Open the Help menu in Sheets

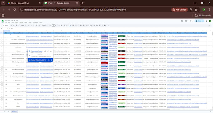tap(40, 22)
